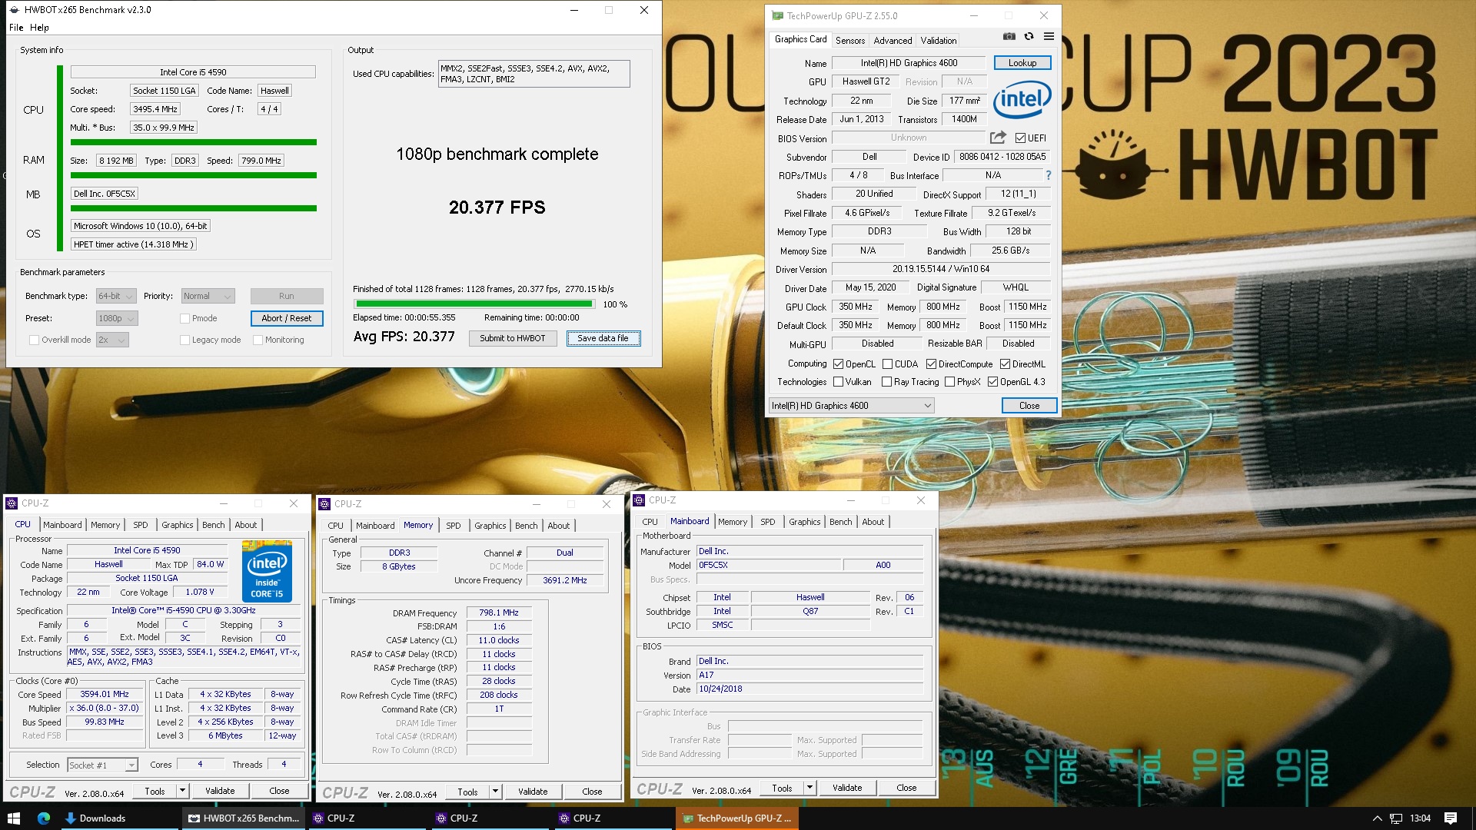Click the GPU-Z refresh icon
The width and height of the screenshot is (1476, 830).
pyautogui.click(x=1029, y=36)
